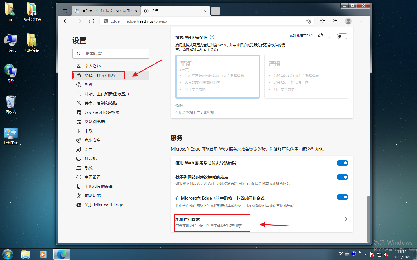Click the edge://settings/privacy address bar

click(207, 21)
